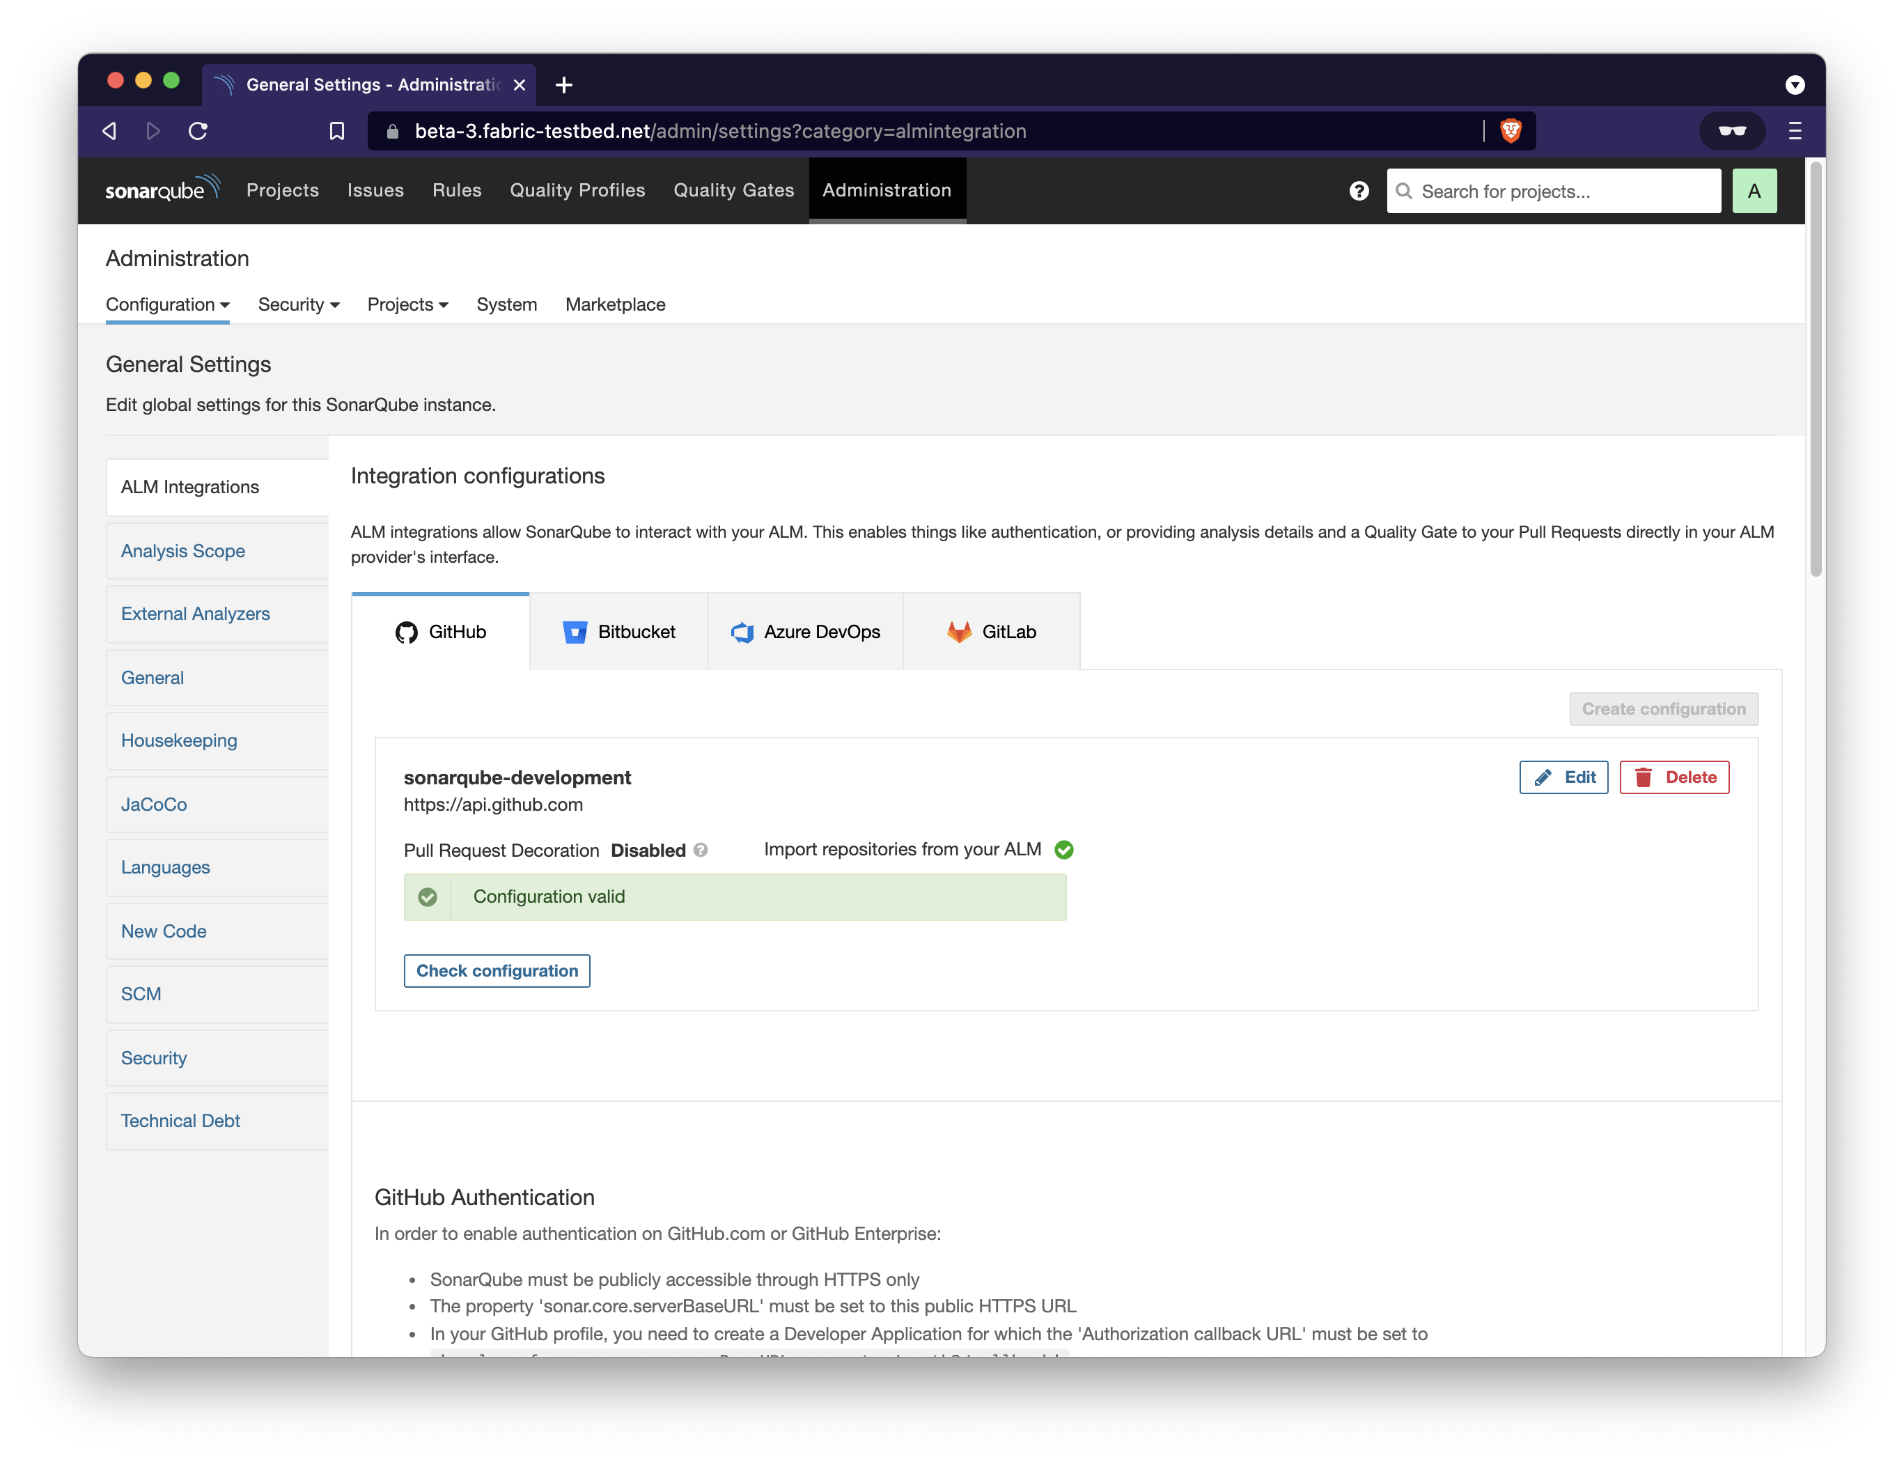The width and height of the screenshot is (1904, 1460).
Task: Open the browser hamburger menu icon
Action: [x=1795, y=130]
